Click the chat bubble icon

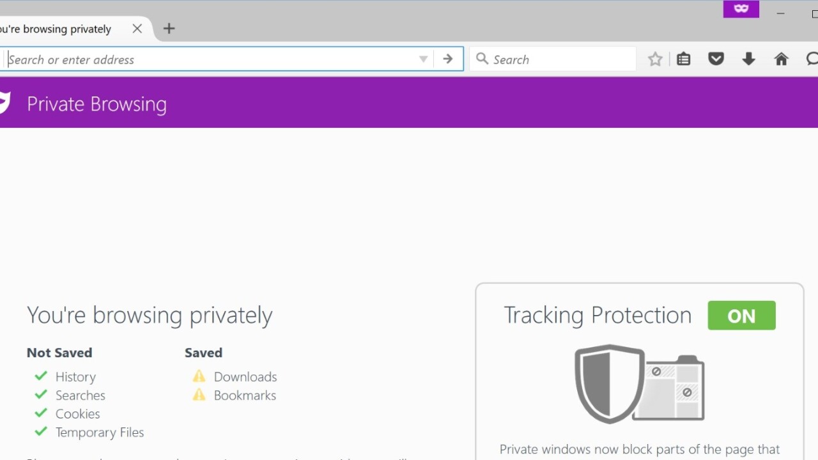pos(812,59)
